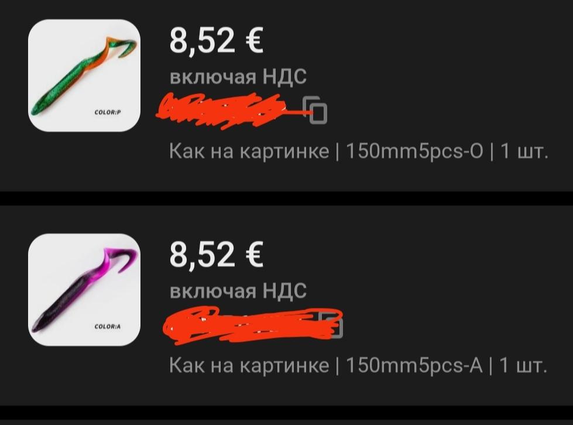Open the 150mm5pcs-A variant text
Image resolution: width=573 pixels, height=425 pixels.
click(414, 365)
